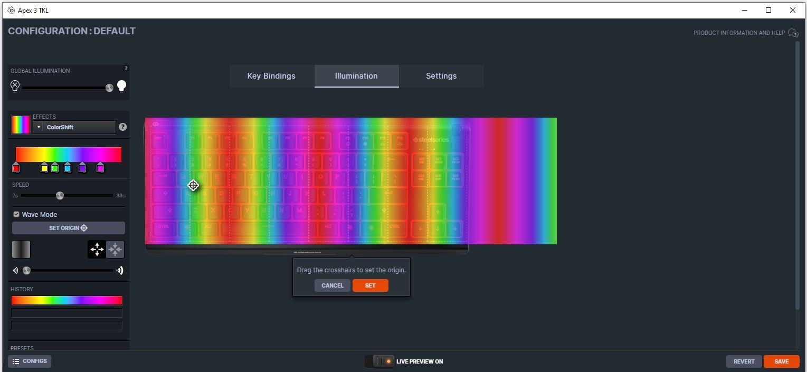Open Product Information and Help link
Image resolution: width=807 pixels, height=372 pixels.
pos(739,33)
